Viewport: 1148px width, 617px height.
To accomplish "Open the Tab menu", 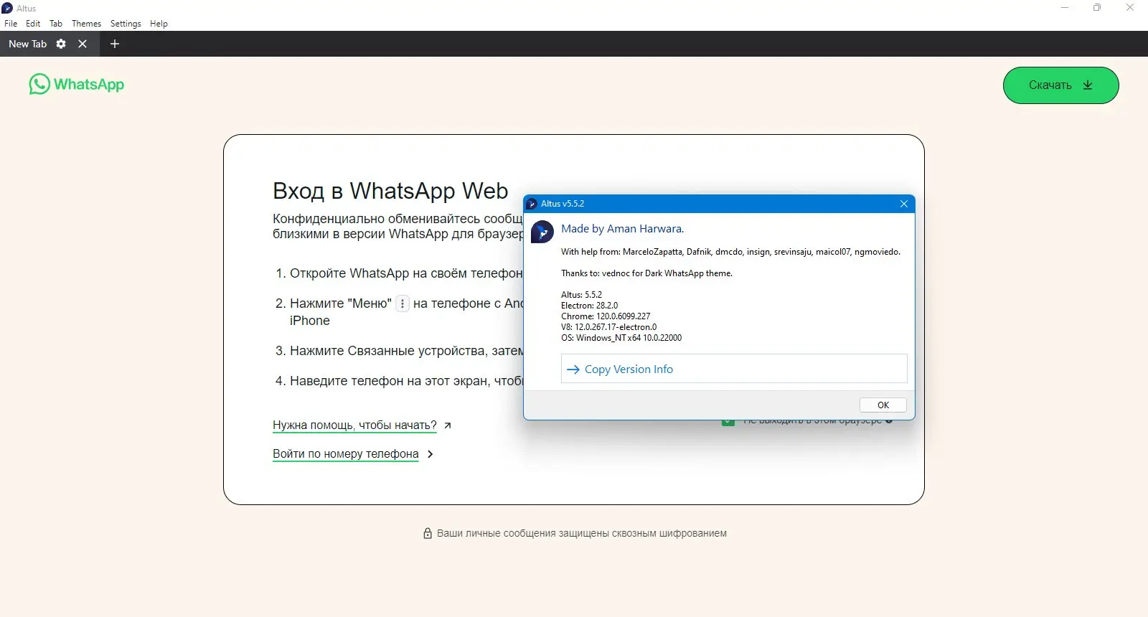I will coord(56,24).
